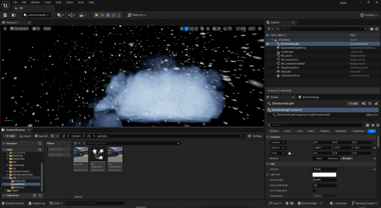The image size is (381, 208).
Task: Select the rotate transform gizmo tool
Action: point(191,29)
